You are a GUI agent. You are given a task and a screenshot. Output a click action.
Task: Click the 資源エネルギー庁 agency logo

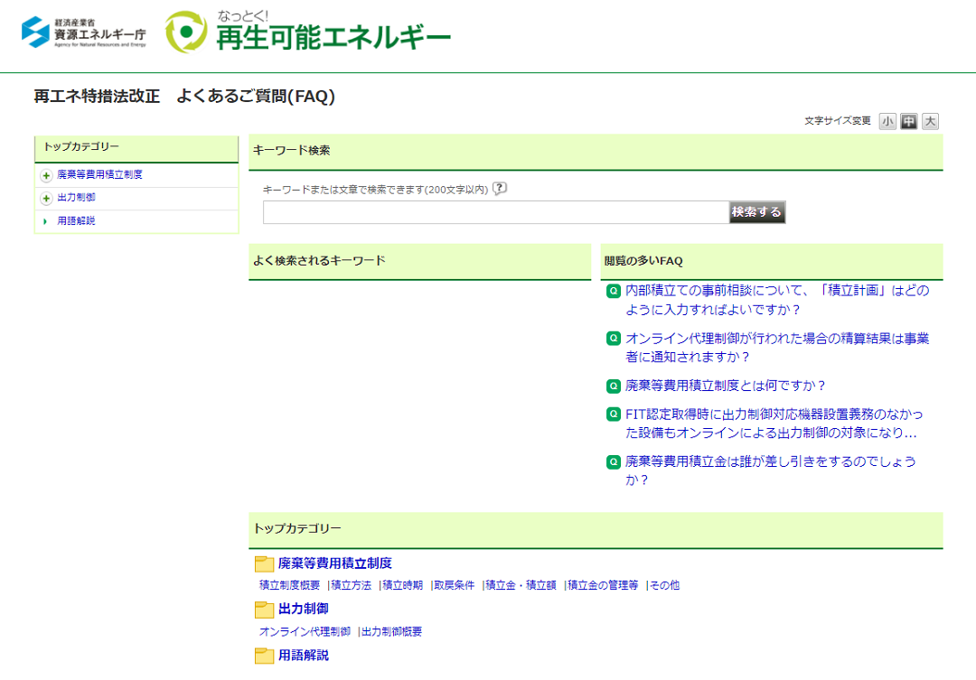[84, 33]
